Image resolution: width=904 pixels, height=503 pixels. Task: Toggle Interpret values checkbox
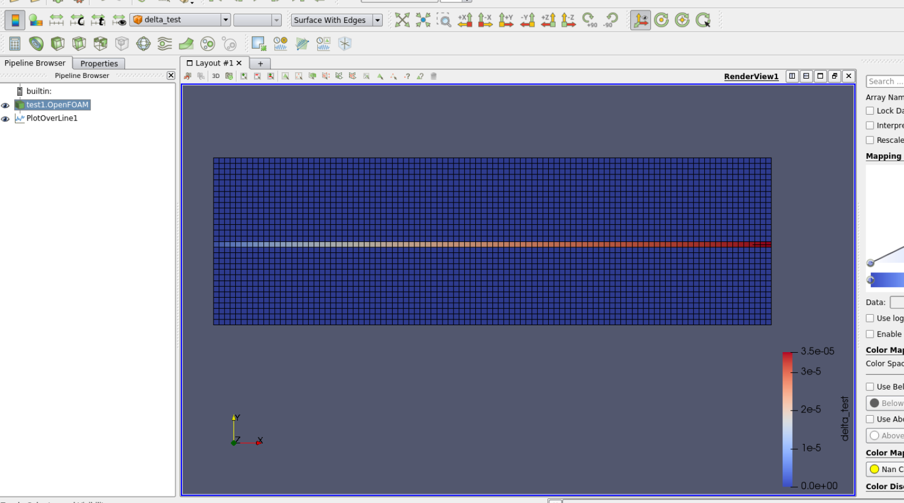tap(870, 125)
